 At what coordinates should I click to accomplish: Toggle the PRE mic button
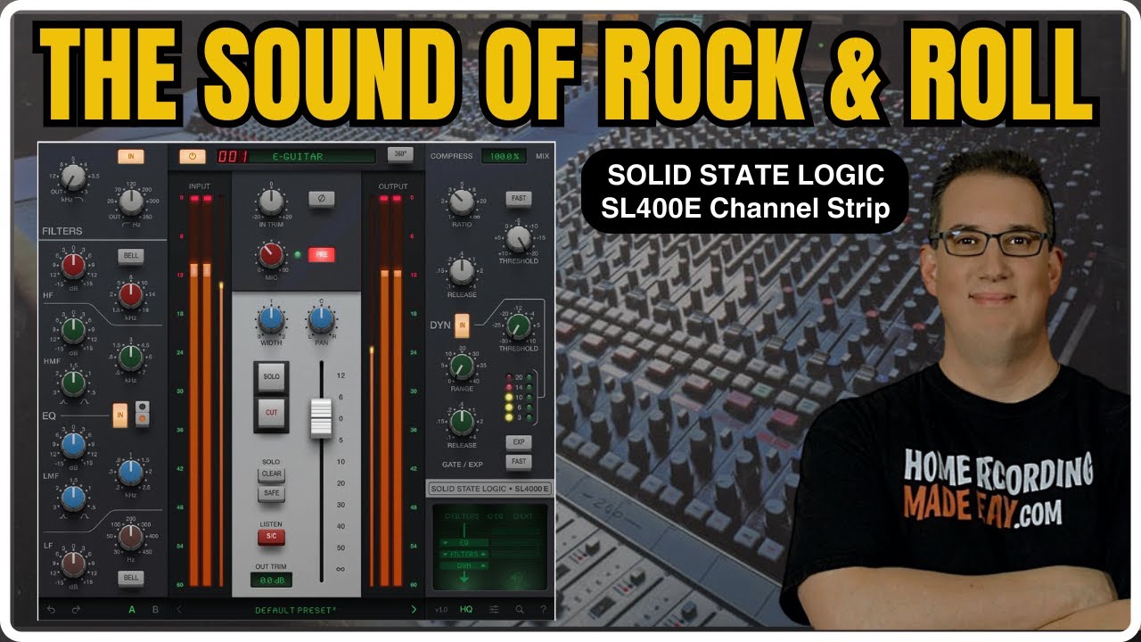pyautogui.click(x=321, y=255)
